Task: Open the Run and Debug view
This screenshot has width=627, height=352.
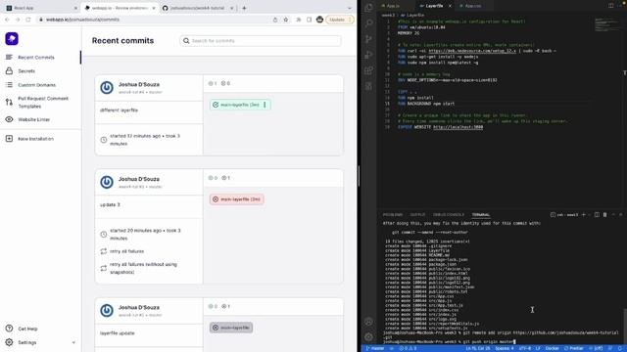Action: click(368, 55)
